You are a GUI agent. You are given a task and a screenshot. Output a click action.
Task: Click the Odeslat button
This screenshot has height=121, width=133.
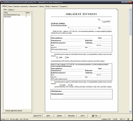click(x=60, y=116)
